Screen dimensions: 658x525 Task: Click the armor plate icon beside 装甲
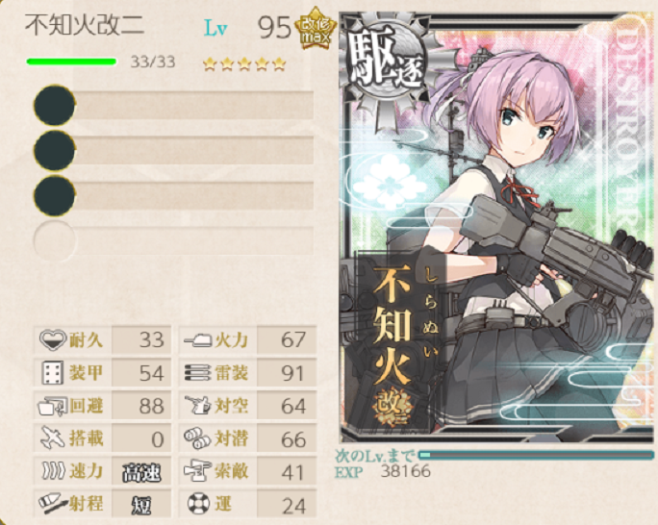[x=53, y=372]
